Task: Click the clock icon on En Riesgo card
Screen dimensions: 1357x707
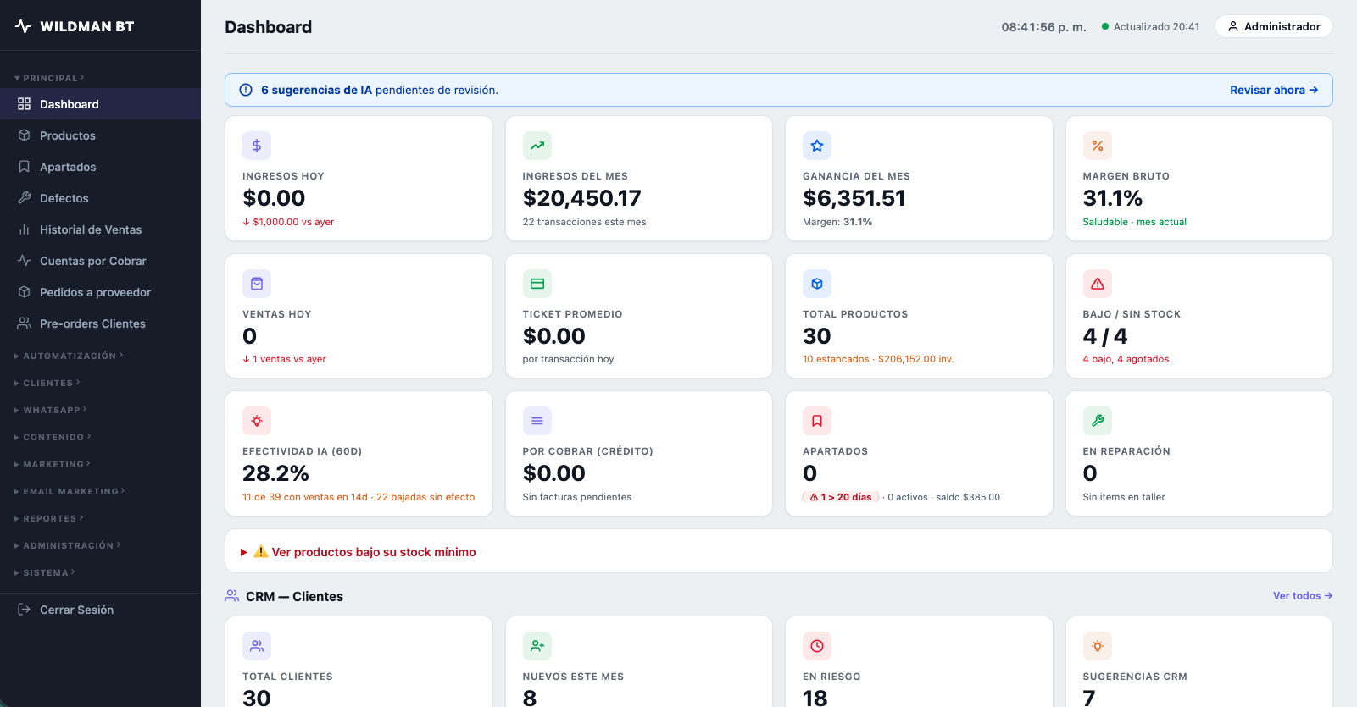Action: [817, 646]
